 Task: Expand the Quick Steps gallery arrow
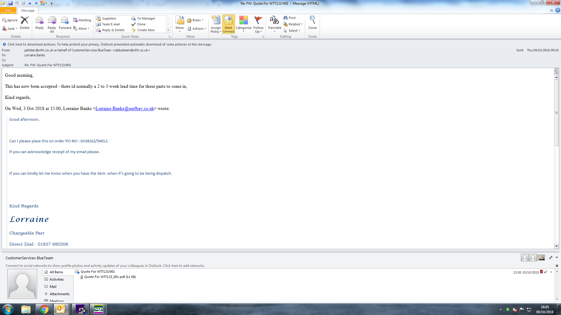(168, 30)
